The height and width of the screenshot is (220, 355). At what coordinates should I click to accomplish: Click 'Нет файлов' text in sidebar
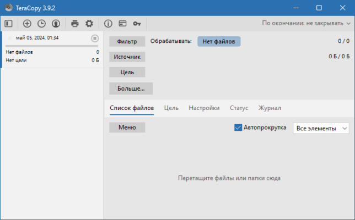click(19, 52)
